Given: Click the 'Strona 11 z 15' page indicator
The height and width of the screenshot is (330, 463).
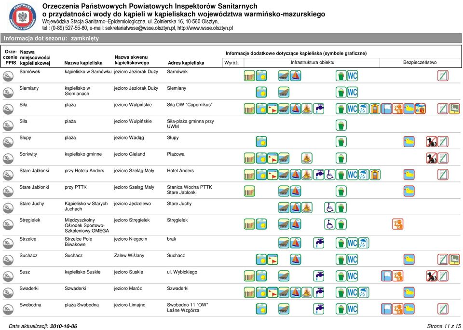Looking at the screenshot, I should pyautogui.click(x=444, y=326).
